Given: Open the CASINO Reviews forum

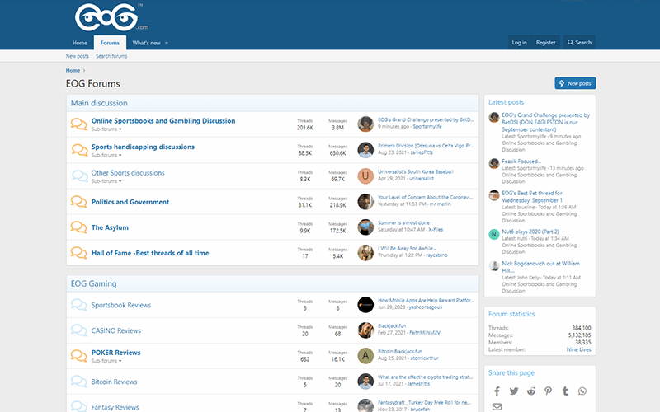Looking at the screenshot, I should click(115, 331).
